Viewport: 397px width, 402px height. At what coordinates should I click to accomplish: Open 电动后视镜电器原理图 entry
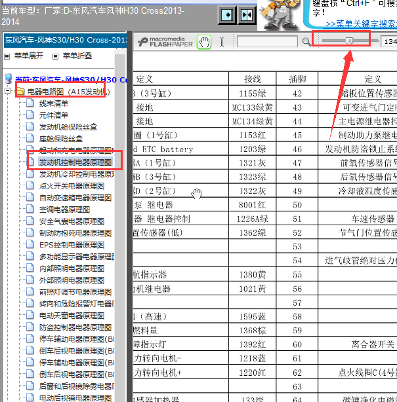(x=75, y=398)
